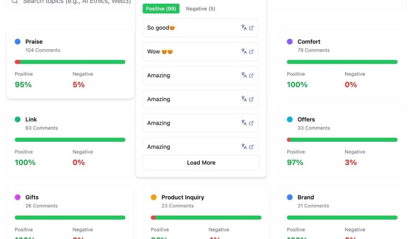Open external link for "So good" comment
The width and height of the screenshot is (416, 239).
tap(251, 28)
